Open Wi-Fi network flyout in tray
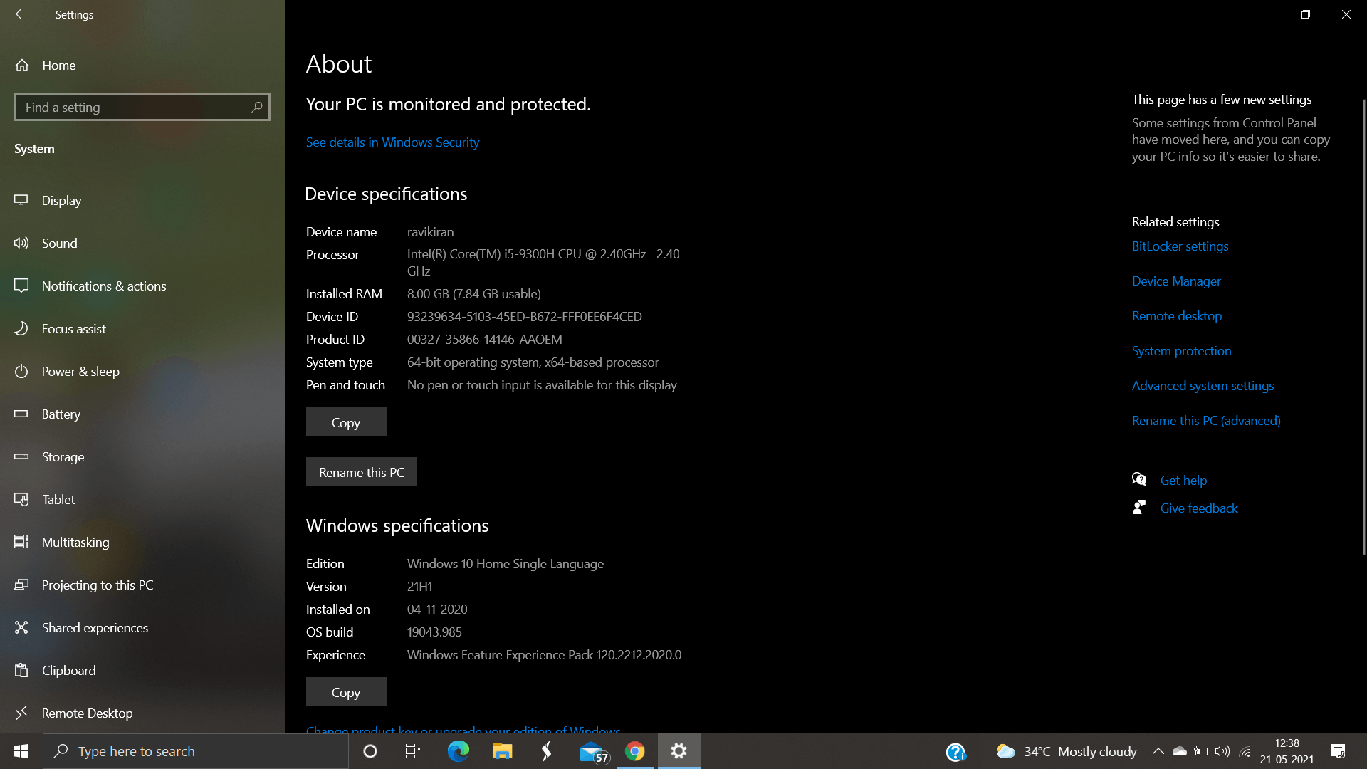The width and height of the screenshot is (1367, 769). tap(1245, 751)
